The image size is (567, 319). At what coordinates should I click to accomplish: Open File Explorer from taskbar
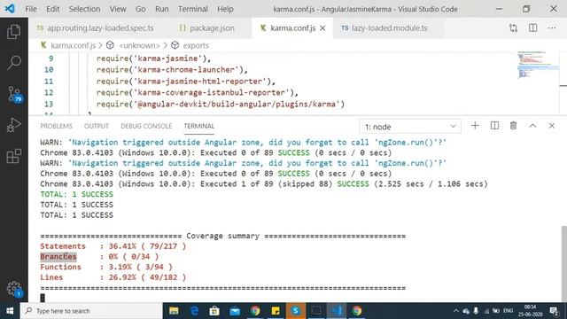[174, 311]
